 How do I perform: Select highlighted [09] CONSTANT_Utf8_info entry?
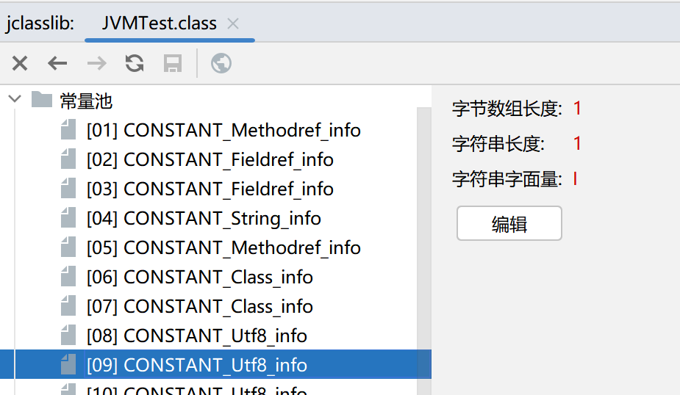[x=215, y=365]
